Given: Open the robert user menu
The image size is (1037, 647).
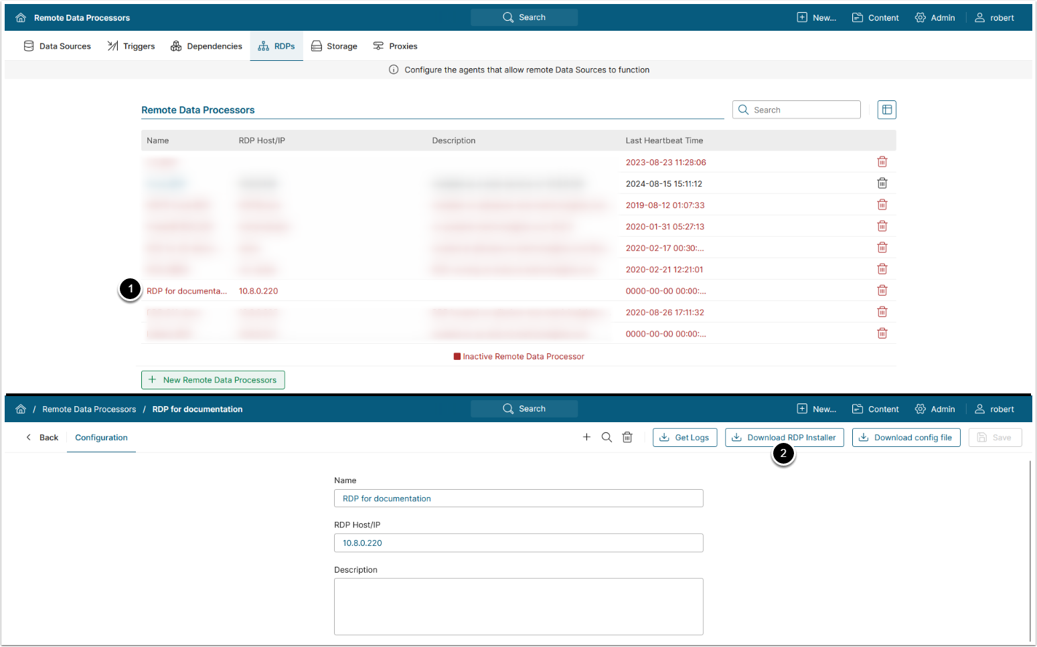Looking at the screenshot, I should coord(994,18).
